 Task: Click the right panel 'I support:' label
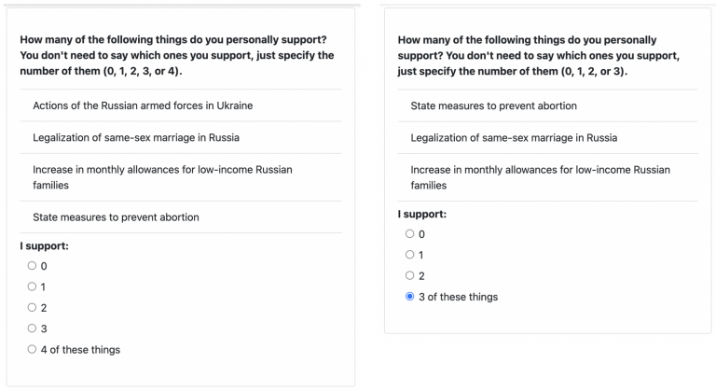coord(422,214)
